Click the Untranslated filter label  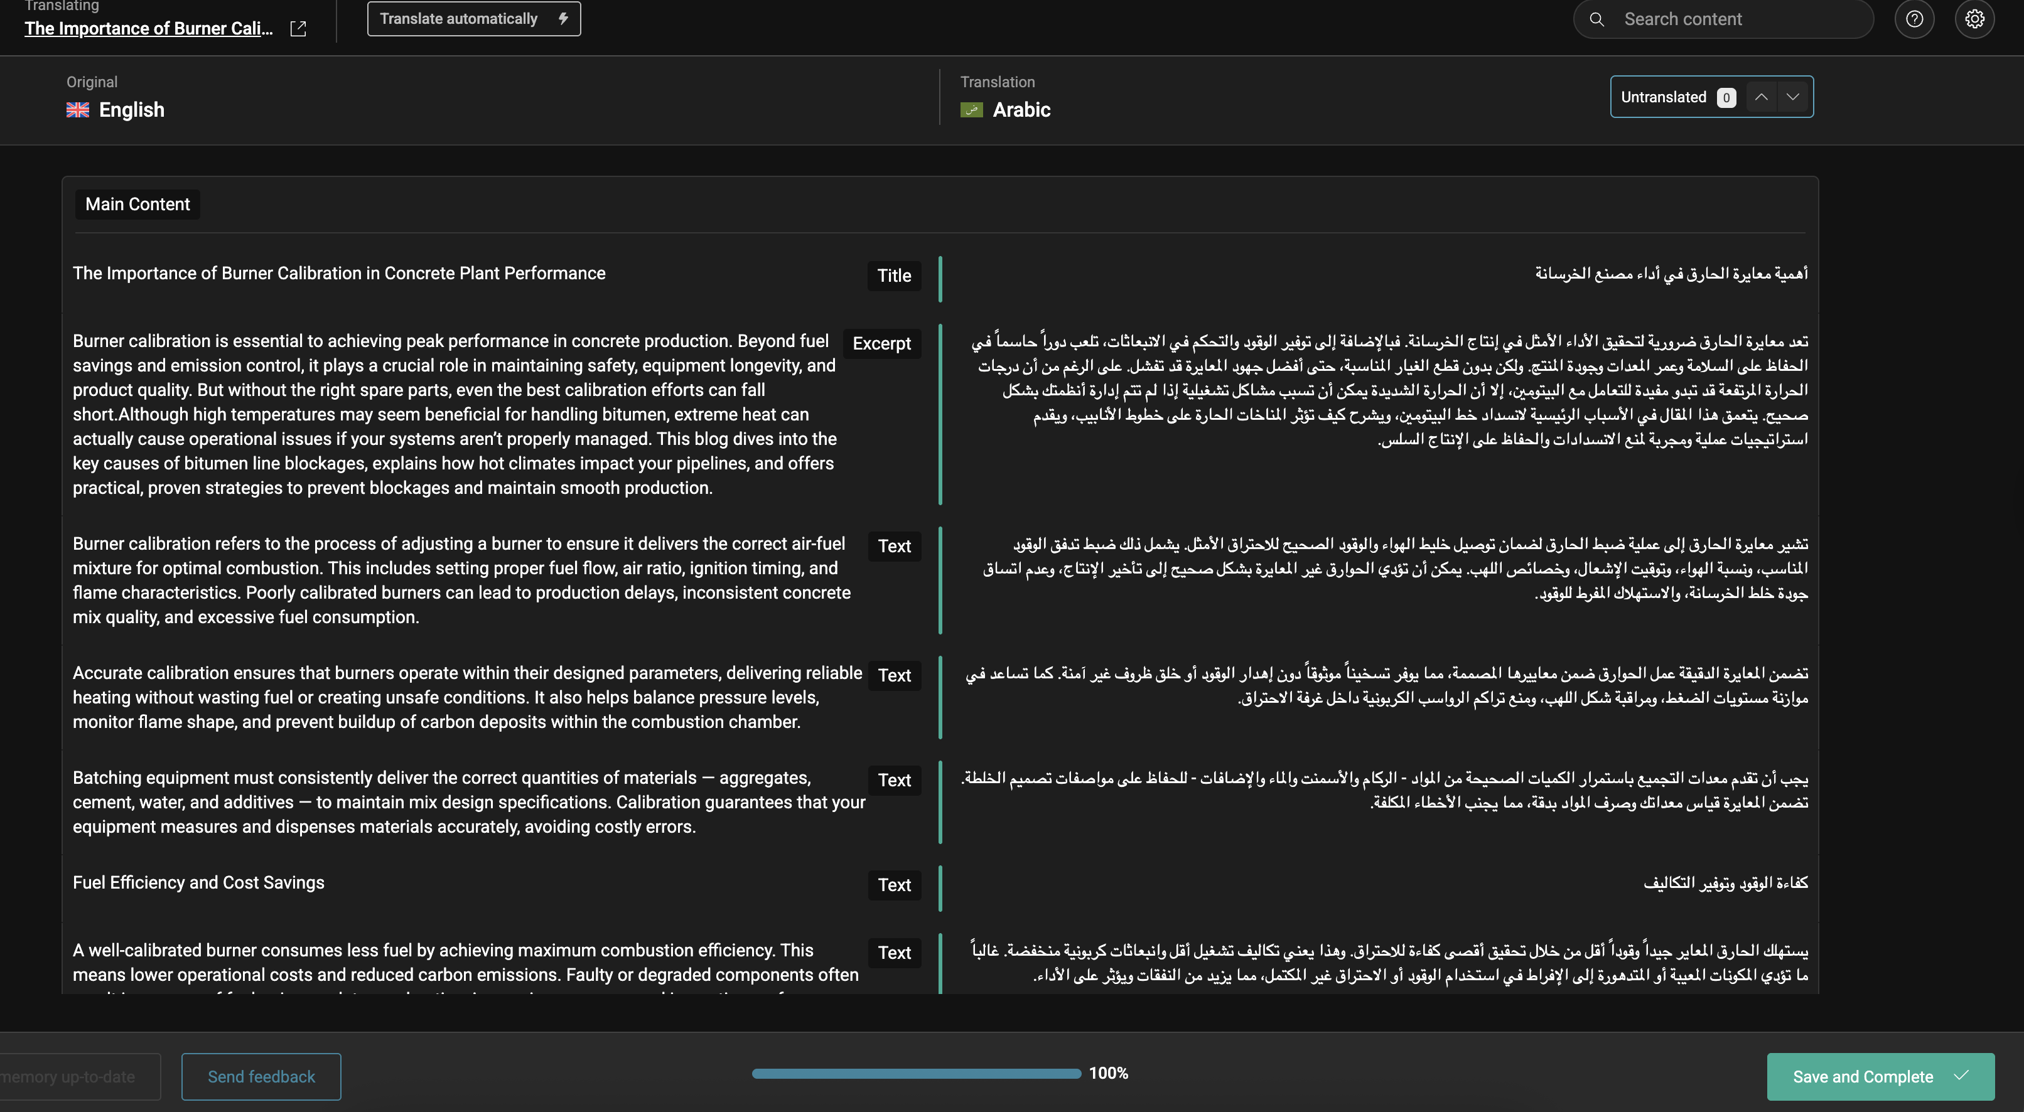(x=1664, y=97)
